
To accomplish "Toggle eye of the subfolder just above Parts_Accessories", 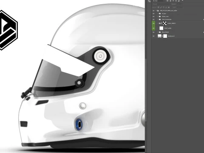I will tap(153, 17).
